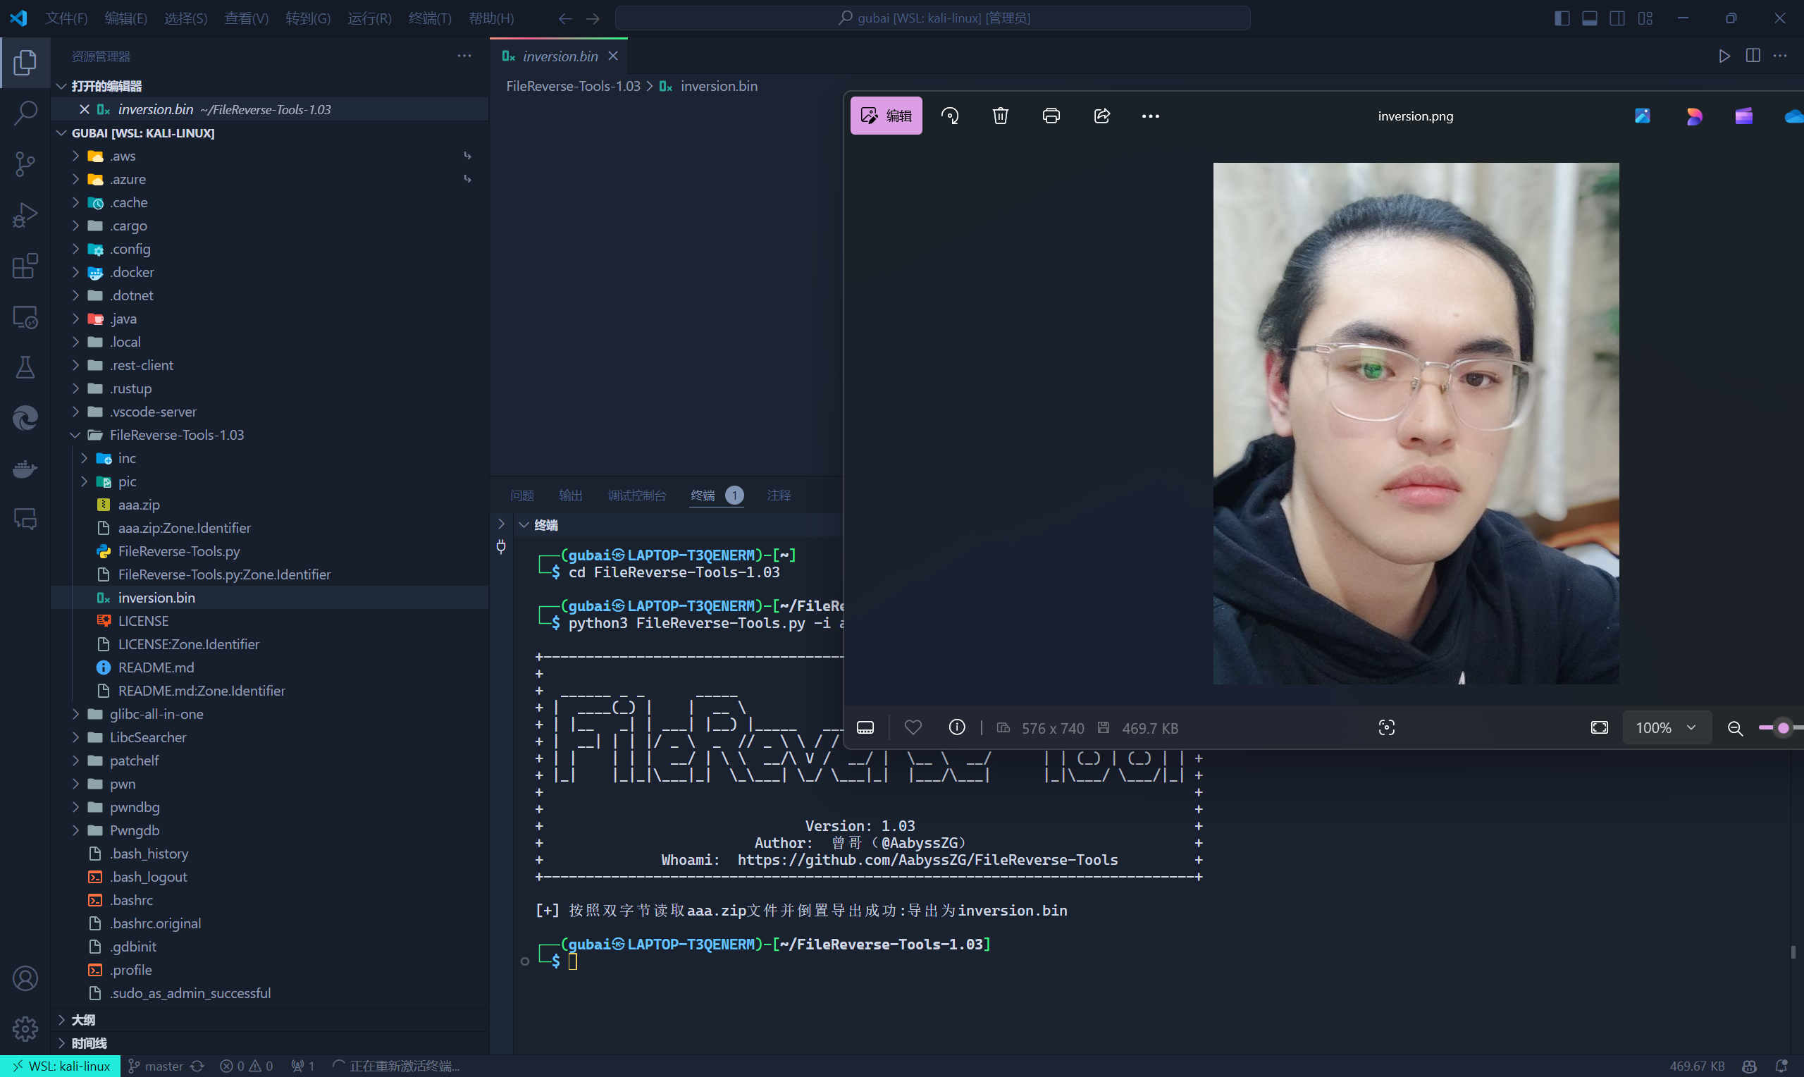The width and height of the screenshot is (1804, 1077).
Task: Click Rotate icon in photo viewer
Action: coord(949,116)
